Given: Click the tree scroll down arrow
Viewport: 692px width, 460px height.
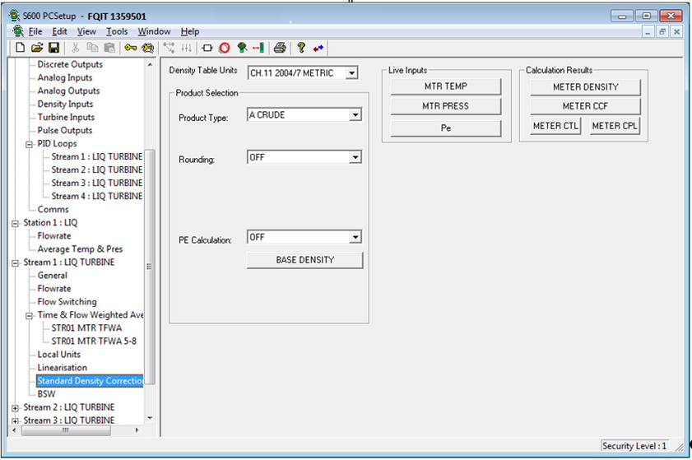Looking at the screenshot, I should [150, 417].
